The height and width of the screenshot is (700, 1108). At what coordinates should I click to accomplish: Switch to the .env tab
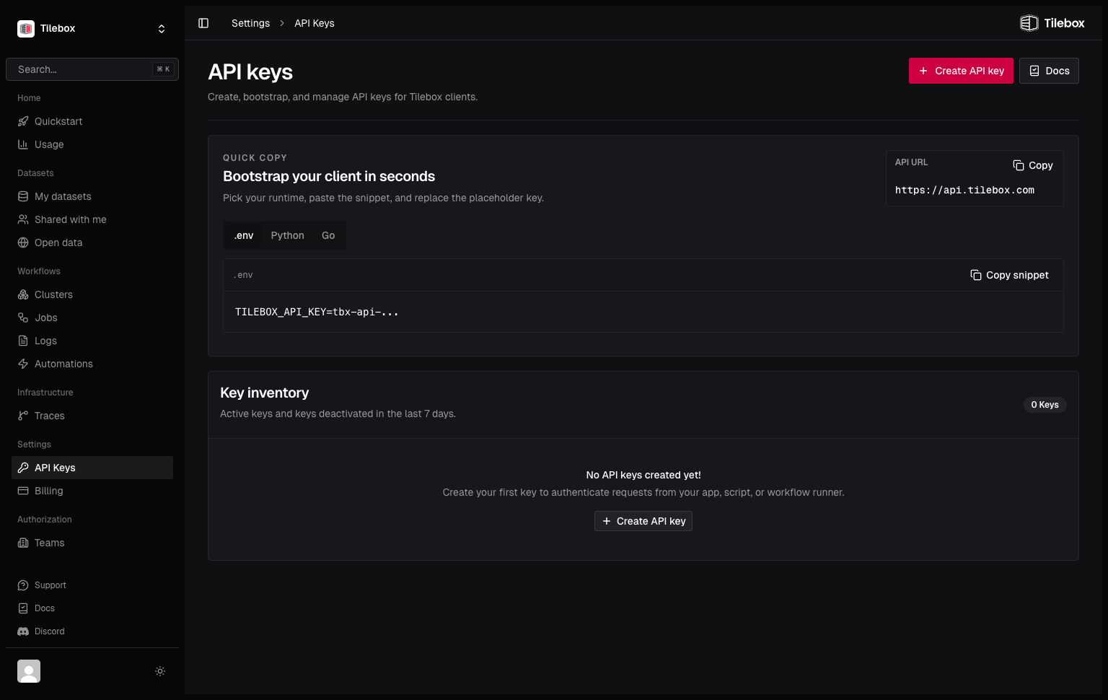pyautogui.click(x=244, y=235)
